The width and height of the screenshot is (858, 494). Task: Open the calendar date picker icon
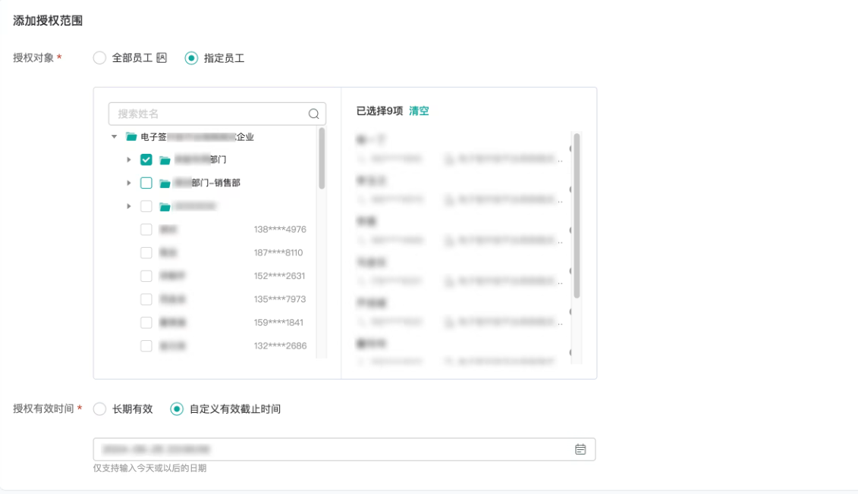point(580,449)
